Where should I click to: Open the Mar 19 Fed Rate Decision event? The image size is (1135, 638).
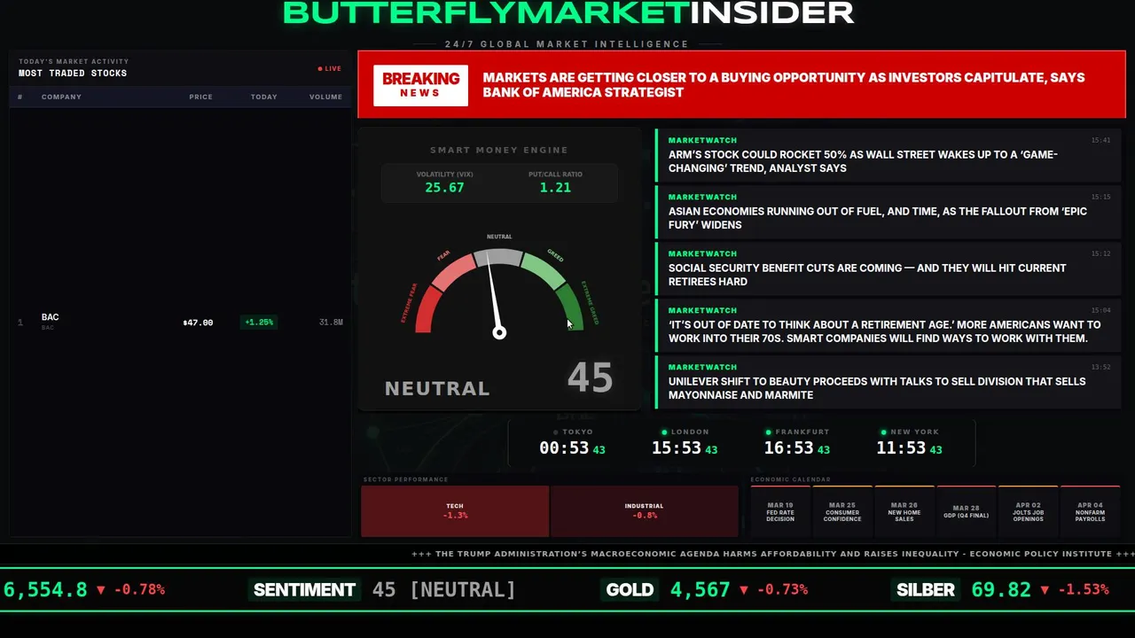pos(780,511)
